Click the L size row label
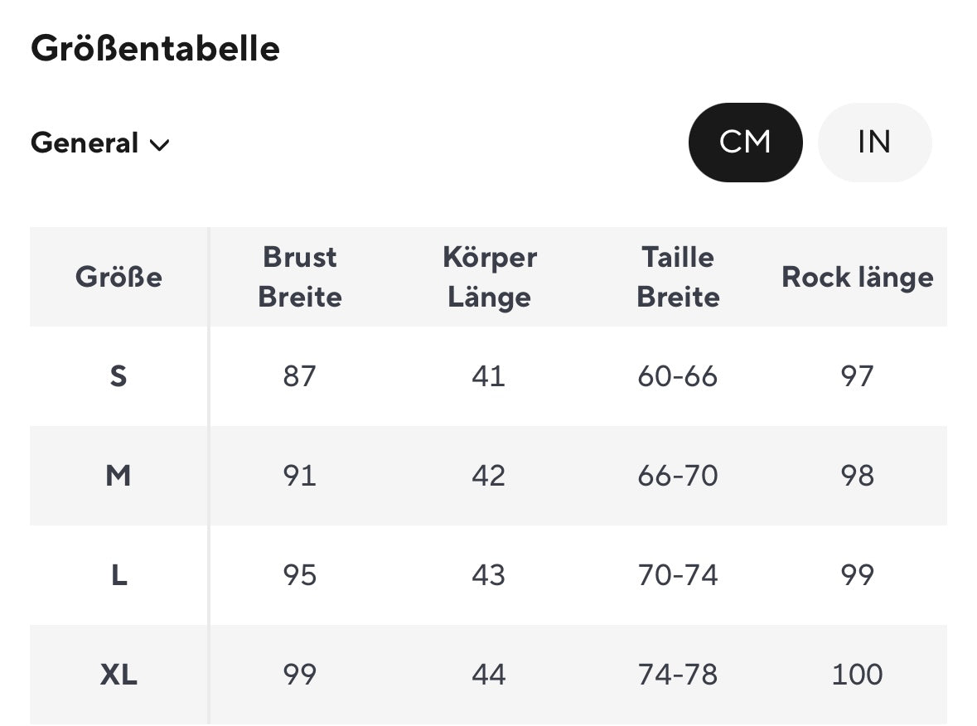The width and height of the screenshot is (977, 726). pos(118,575)
